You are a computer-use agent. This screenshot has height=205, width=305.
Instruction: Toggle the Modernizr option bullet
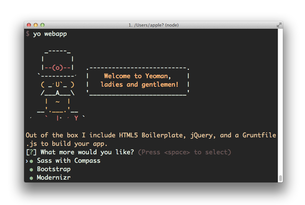coord(31,178)
